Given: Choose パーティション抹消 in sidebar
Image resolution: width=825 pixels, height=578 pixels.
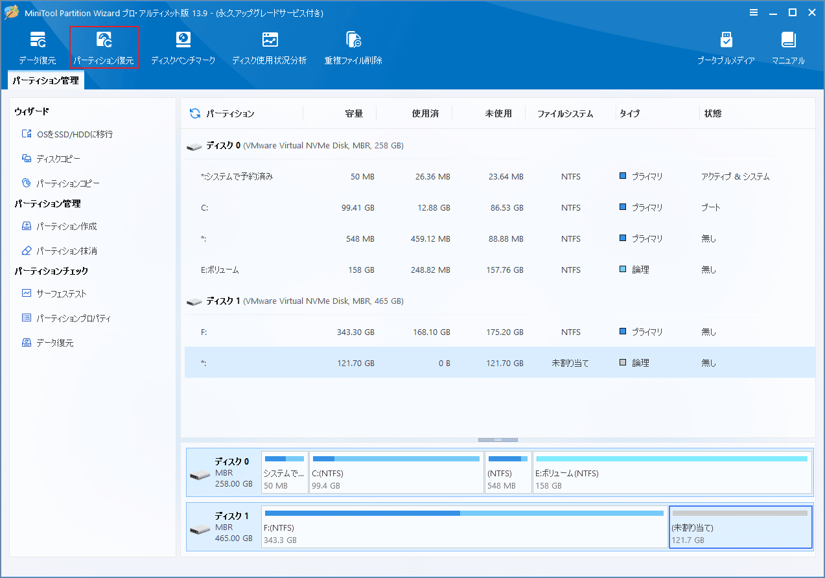Looking at the screenshot, I should 60,251.
